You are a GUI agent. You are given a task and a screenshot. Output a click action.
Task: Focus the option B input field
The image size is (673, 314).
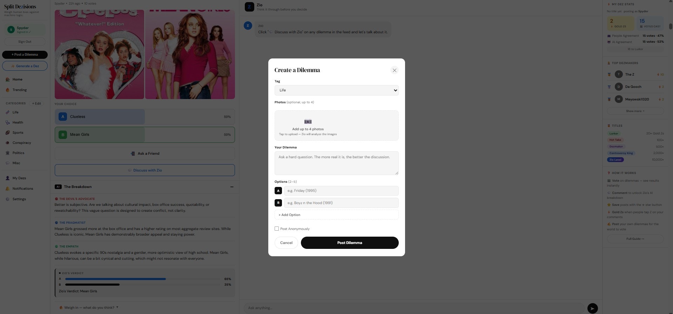tap(341, 203)
